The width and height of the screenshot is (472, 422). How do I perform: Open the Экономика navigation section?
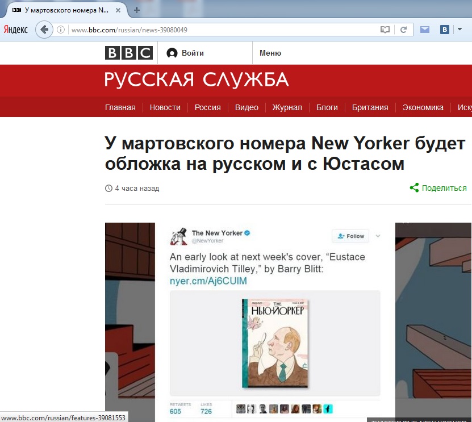423,107
